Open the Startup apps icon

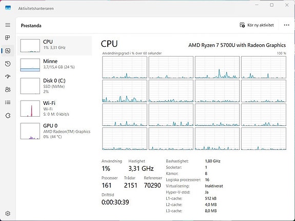point(8,76)
